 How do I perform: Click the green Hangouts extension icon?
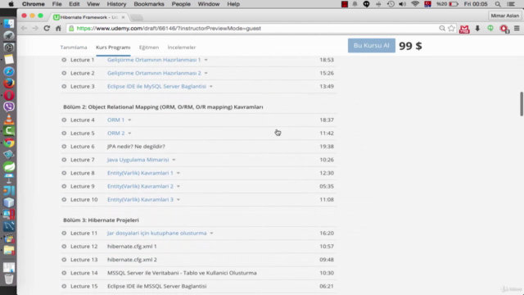coord(490,29)
